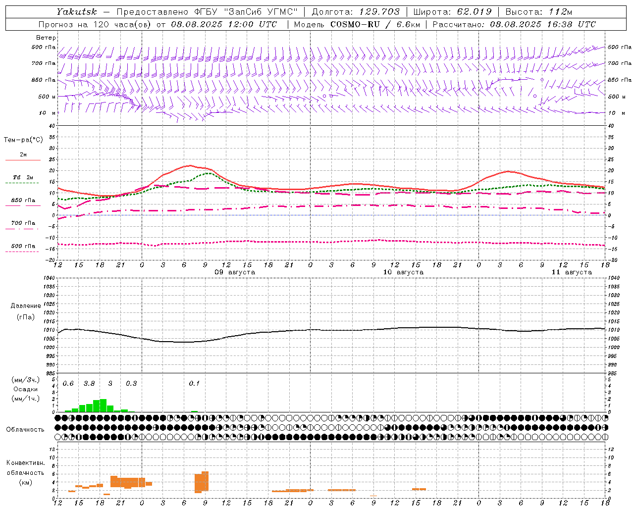Click the 'Облачность' cloud cover label
This screenshot has height=507, width=634.
click(x=25, y=430)
